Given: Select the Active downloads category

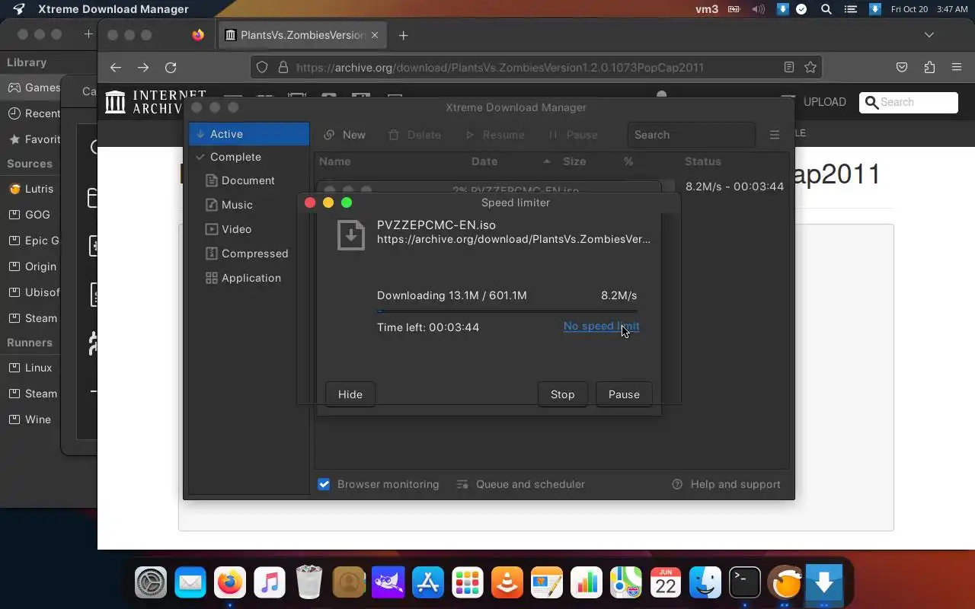Looking at the screenshot, I should [x=249, y=134].
